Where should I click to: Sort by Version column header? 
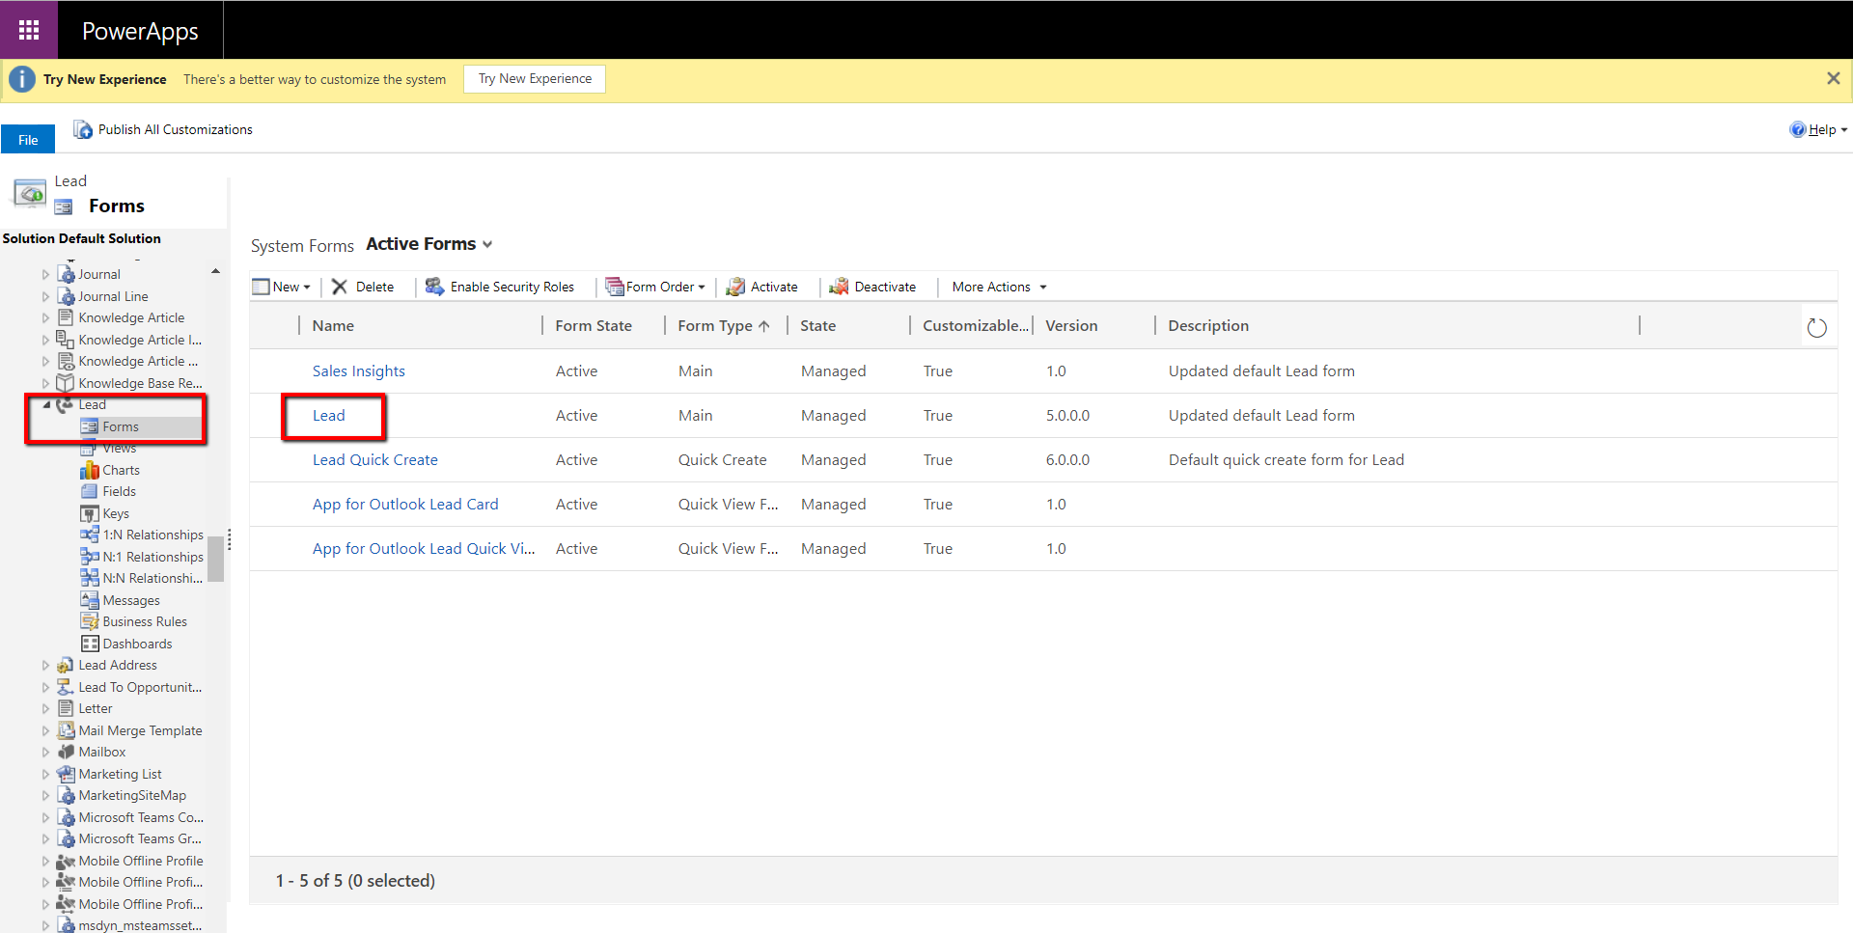(x=1093, y=326)
